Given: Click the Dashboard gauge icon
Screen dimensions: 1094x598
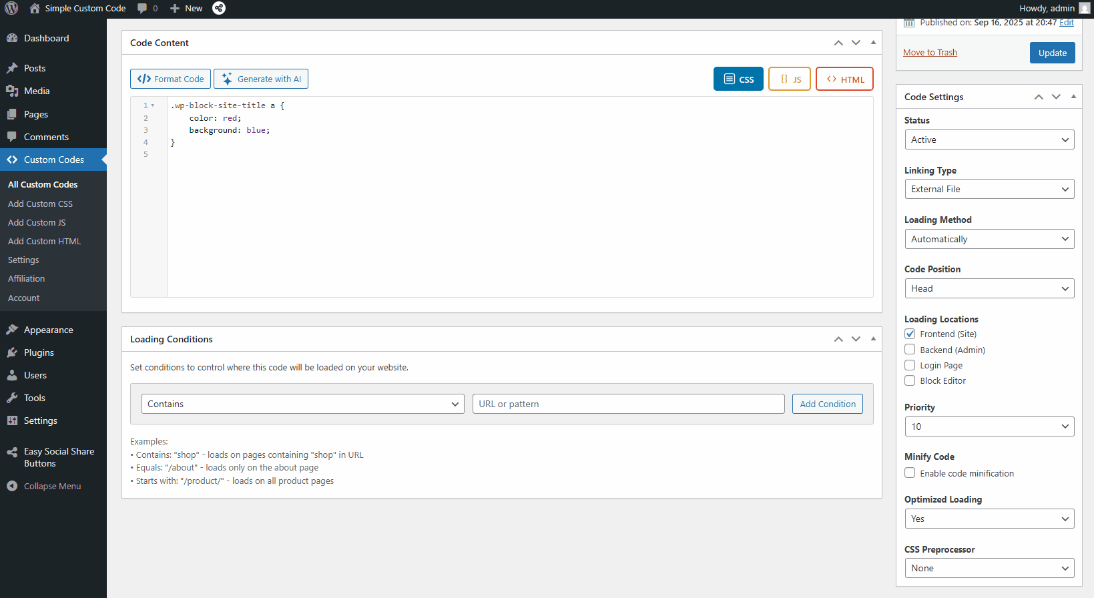Looking at the screenshot, I should (x=12, y=38).
